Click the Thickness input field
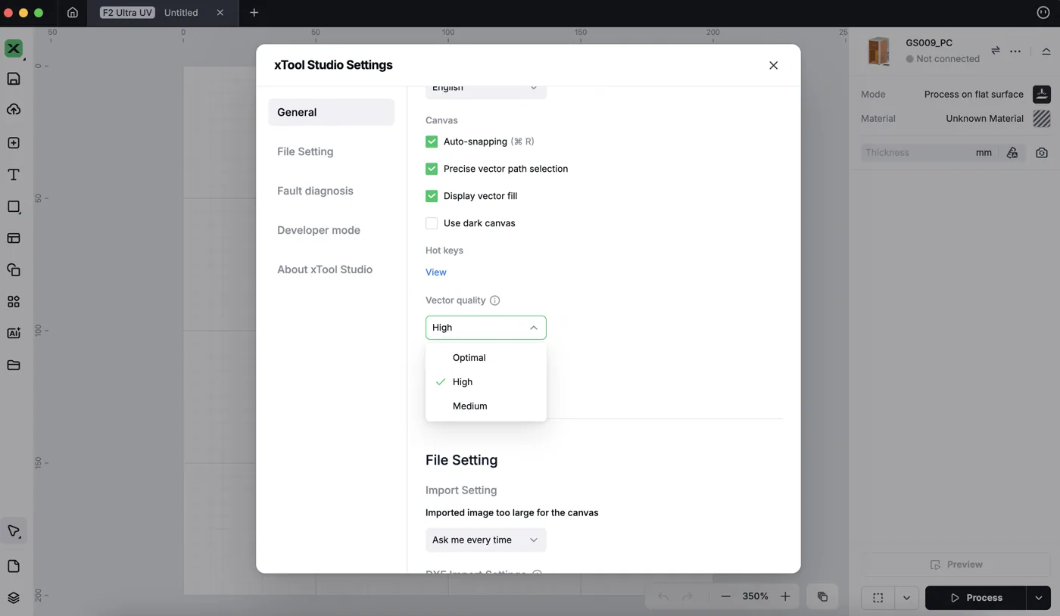Image resolution: width=1060 pixels, height=616 pixels. tap(917, 153)
